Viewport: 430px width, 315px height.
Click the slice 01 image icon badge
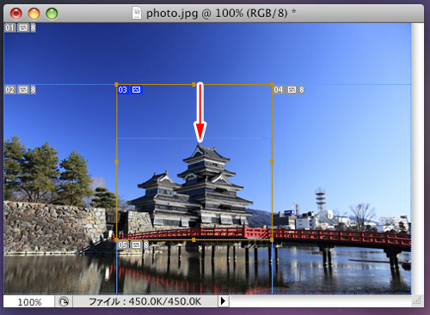tap(23, 27)
